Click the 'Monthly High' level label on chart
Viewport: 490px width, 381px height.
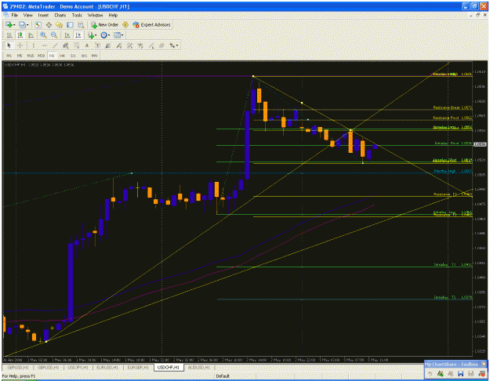point(445,171)
